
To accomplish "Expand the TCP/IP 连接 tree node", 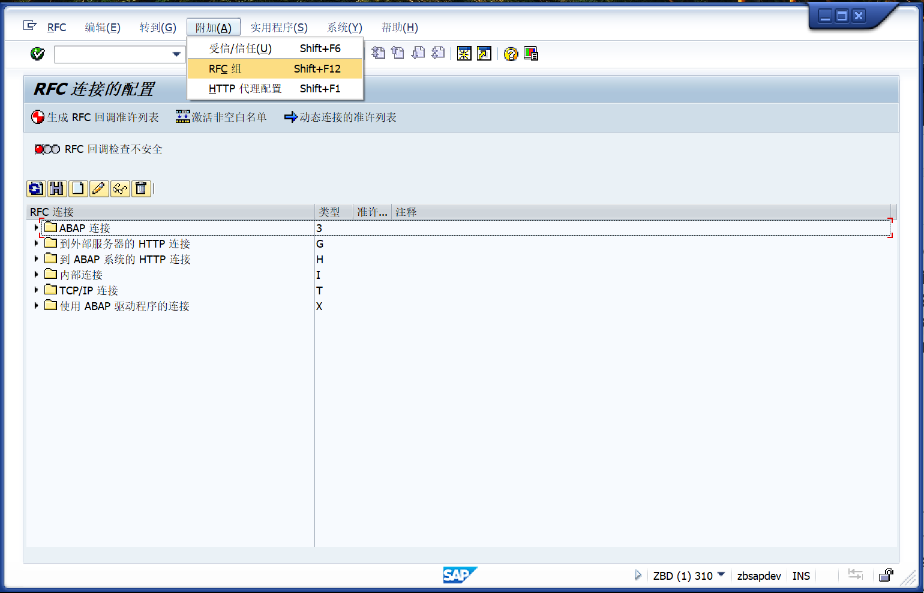I will click(37, 290).
